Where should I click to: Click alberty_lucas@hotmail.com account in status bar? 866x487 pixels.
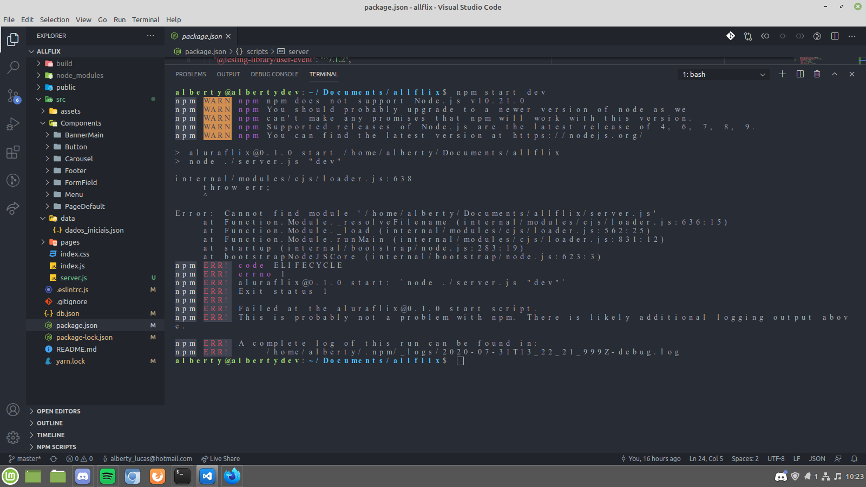147,459
